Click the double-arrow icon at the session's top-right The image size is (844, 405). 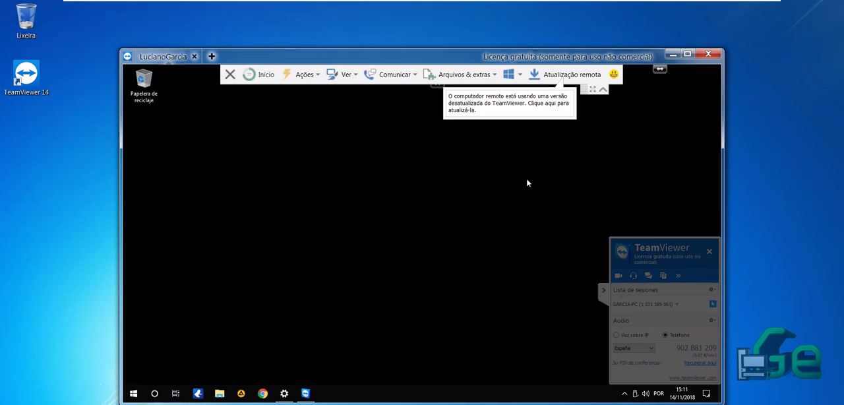click(x=660, y=69)
